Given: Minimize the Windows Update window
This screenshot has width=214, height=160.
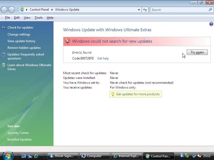Looking at the screenshot, I should tap(193, 3).
